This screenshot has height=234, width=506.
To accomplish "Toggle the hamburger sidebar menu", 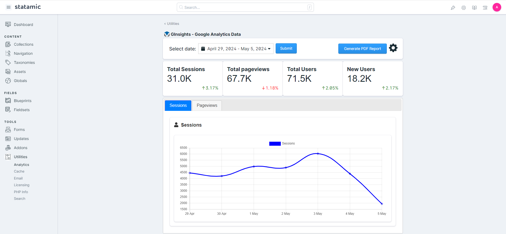I will click(9, 7).
